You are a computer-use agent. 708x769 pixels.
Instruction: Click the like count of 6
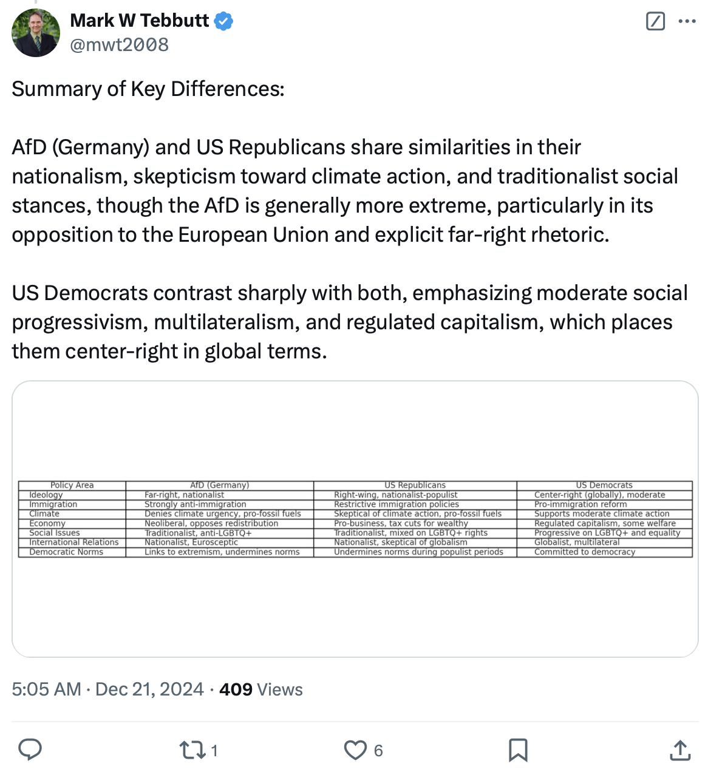click(378, 751)
